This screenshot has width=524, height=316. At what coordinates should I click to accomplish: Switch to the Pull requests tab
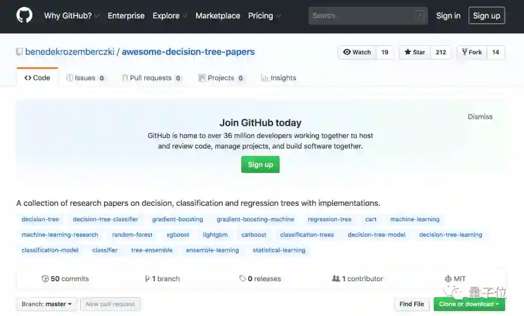(x=151, y=78)
